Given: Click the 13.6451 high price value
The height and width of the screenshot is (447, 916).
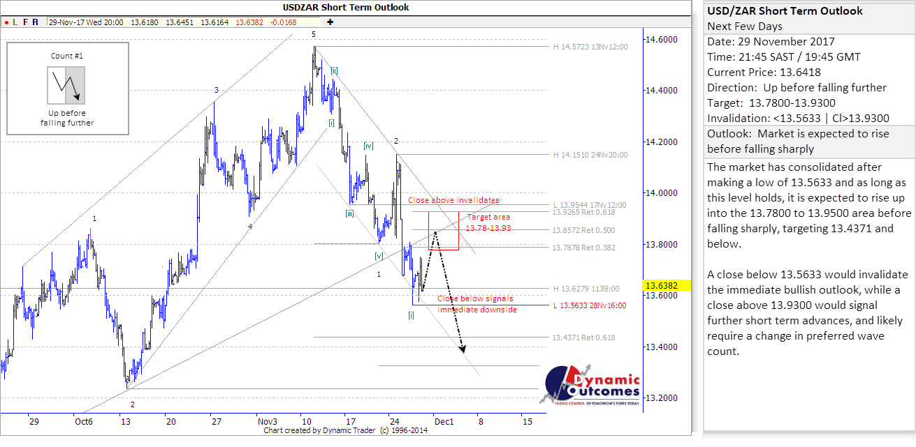Looking at the screenshot, I should [x=180, y=22].
